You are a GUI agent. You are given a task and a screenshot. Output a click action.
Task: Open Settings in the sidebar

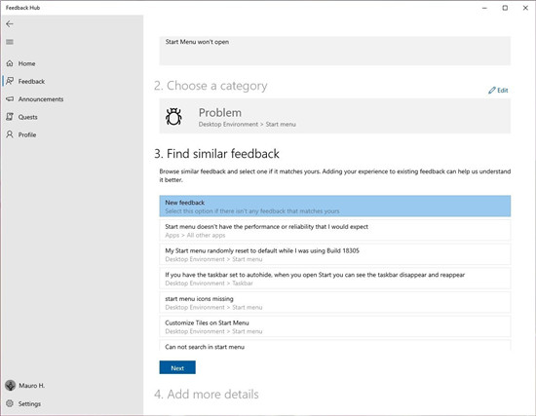pyautogui.click(x=29, y=403)
